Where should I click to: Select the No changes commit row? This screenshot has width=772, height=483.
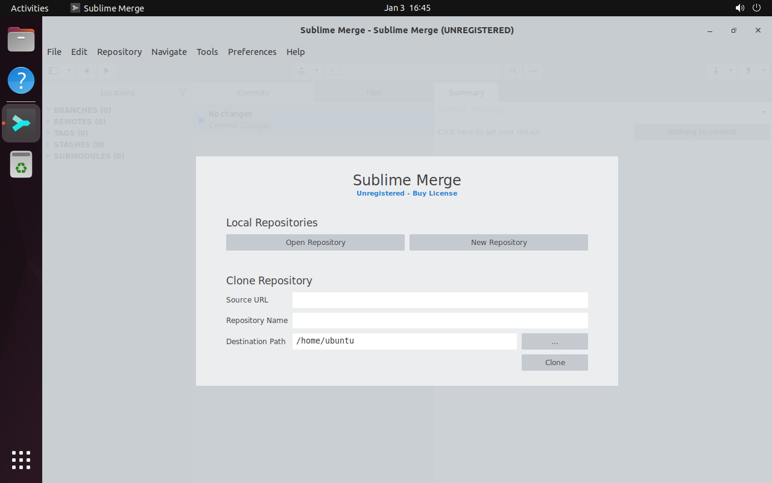314,120
